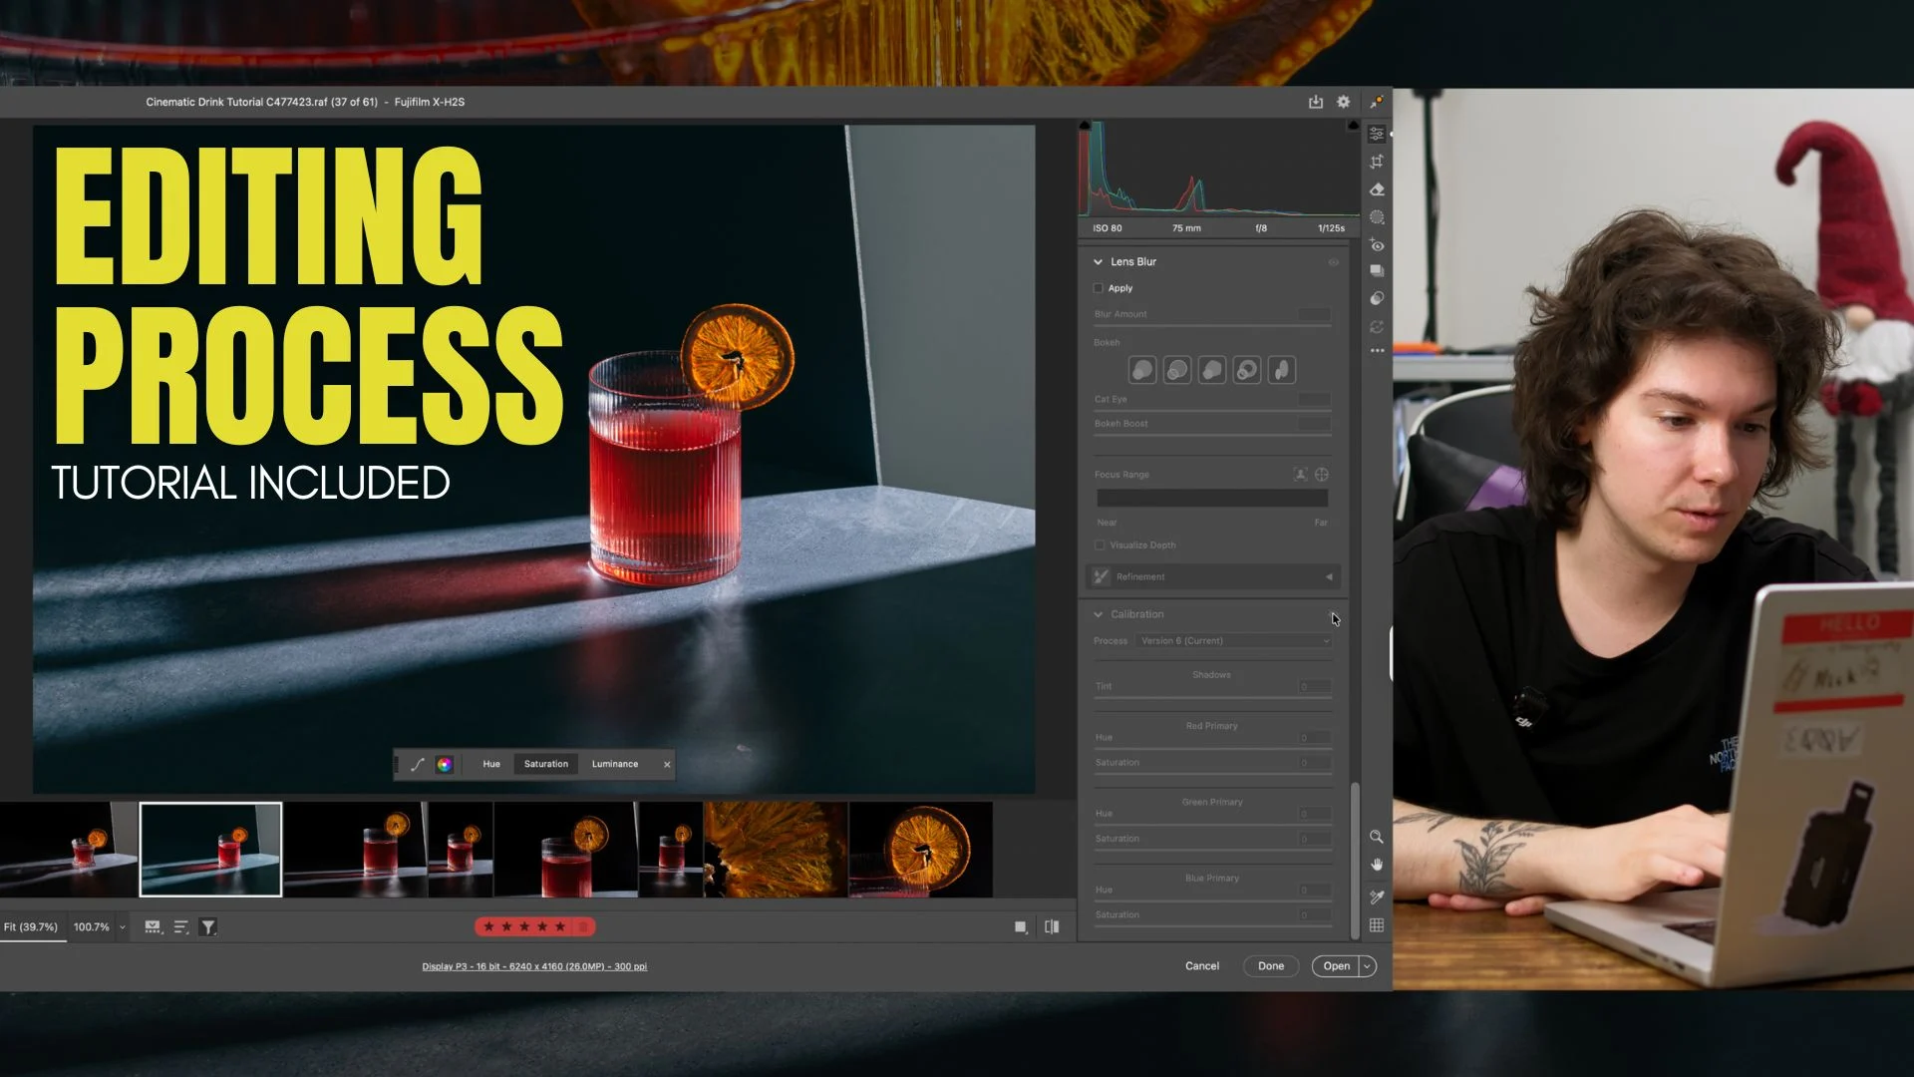Open the Process Version dropdown
Image resolution: width=1914 pixels, height=1077 pixels.
(1234, 641)
